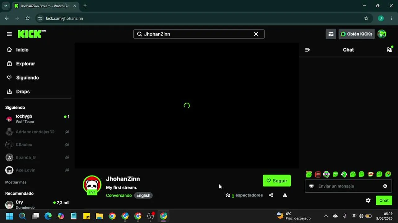398x223 pixels.
Task: Open the Bpanda_G channel
Action: [x=37, y=157]
